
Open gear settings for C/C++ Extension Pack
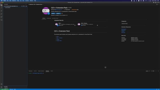click(x=62, y=13)
